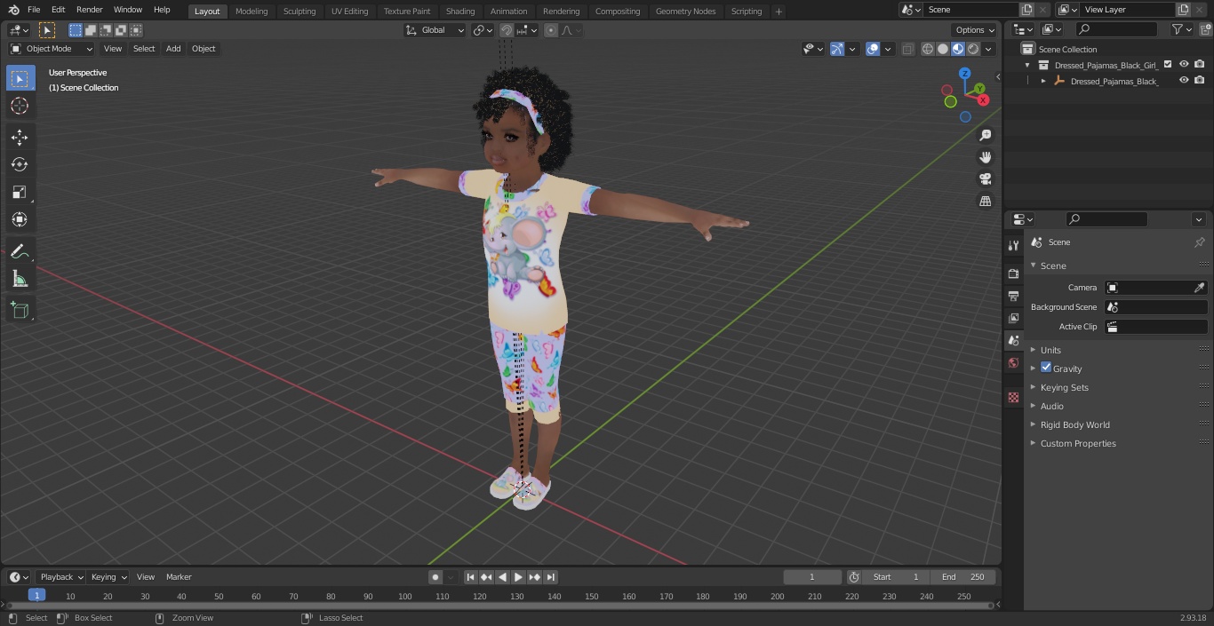Click the Camera field in Scene panel
This screenshot has width=1214, height=626.
tap(1155, 288)
